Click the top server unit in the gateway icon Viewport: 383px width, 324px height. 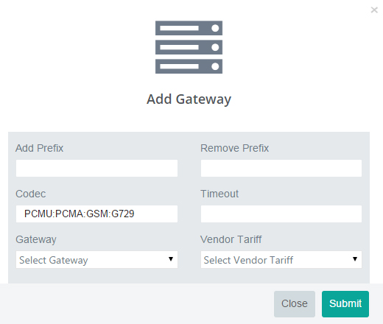(189, 28)
